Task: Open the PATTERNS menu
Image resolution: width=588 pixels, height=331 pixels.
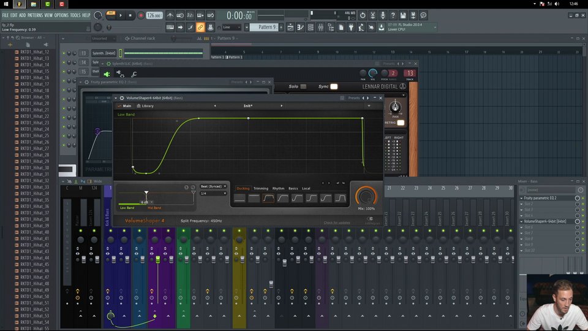Action: pyautogui.click(x=35, y=15)
